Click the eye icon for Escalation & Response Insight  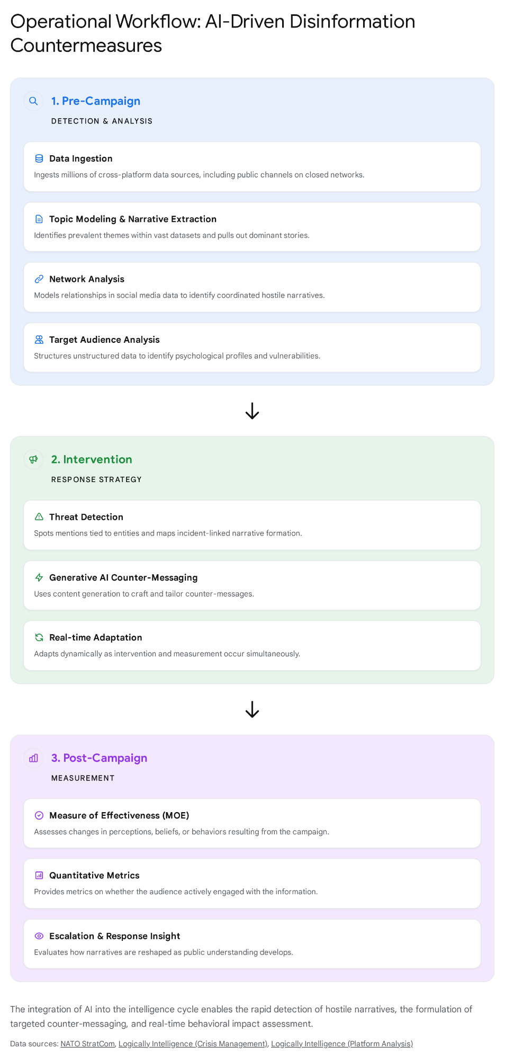pyautogui.click(x=39, y=936)
